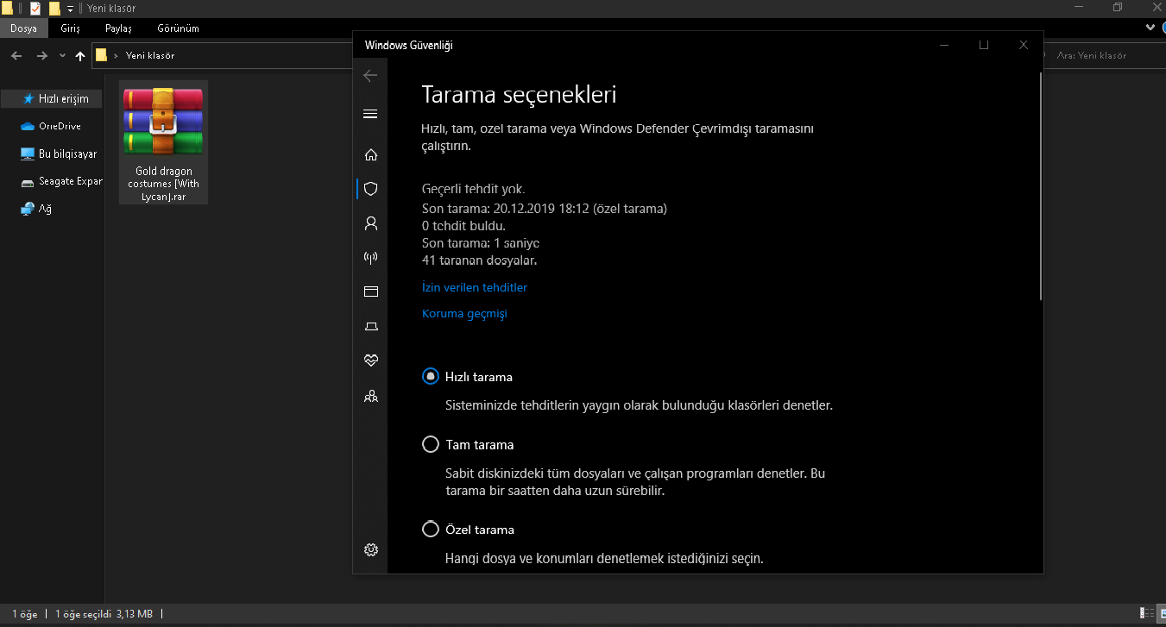
Task: Click the Windows Güvenliği vertical scrollbar
Action: 1039,187
